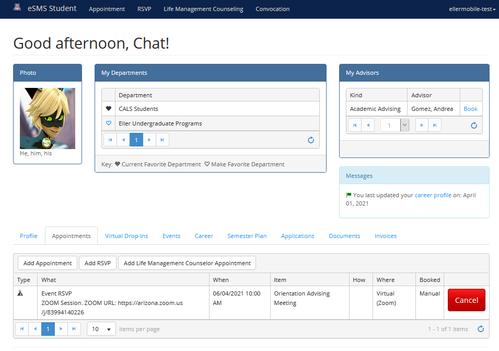Switch to the Virtual Drop-Ins tab
Image resolution: width=499 pixels, height=351 pixels.
click(x=126, y=236)
